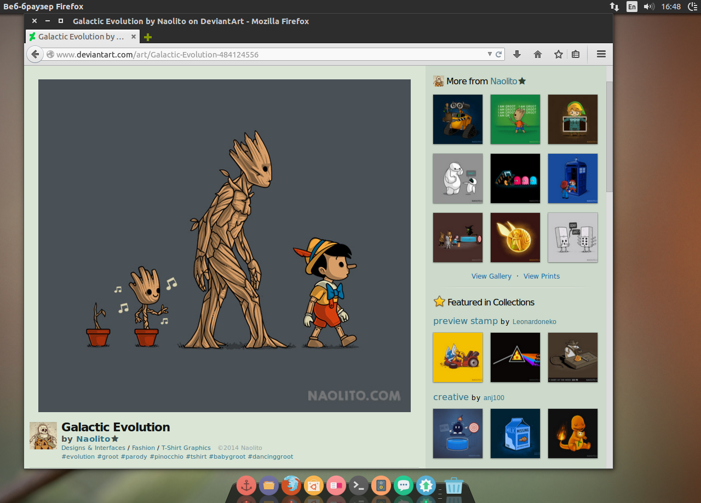Follow the View Prints link

pyautogui.click(x=542, y=276)
